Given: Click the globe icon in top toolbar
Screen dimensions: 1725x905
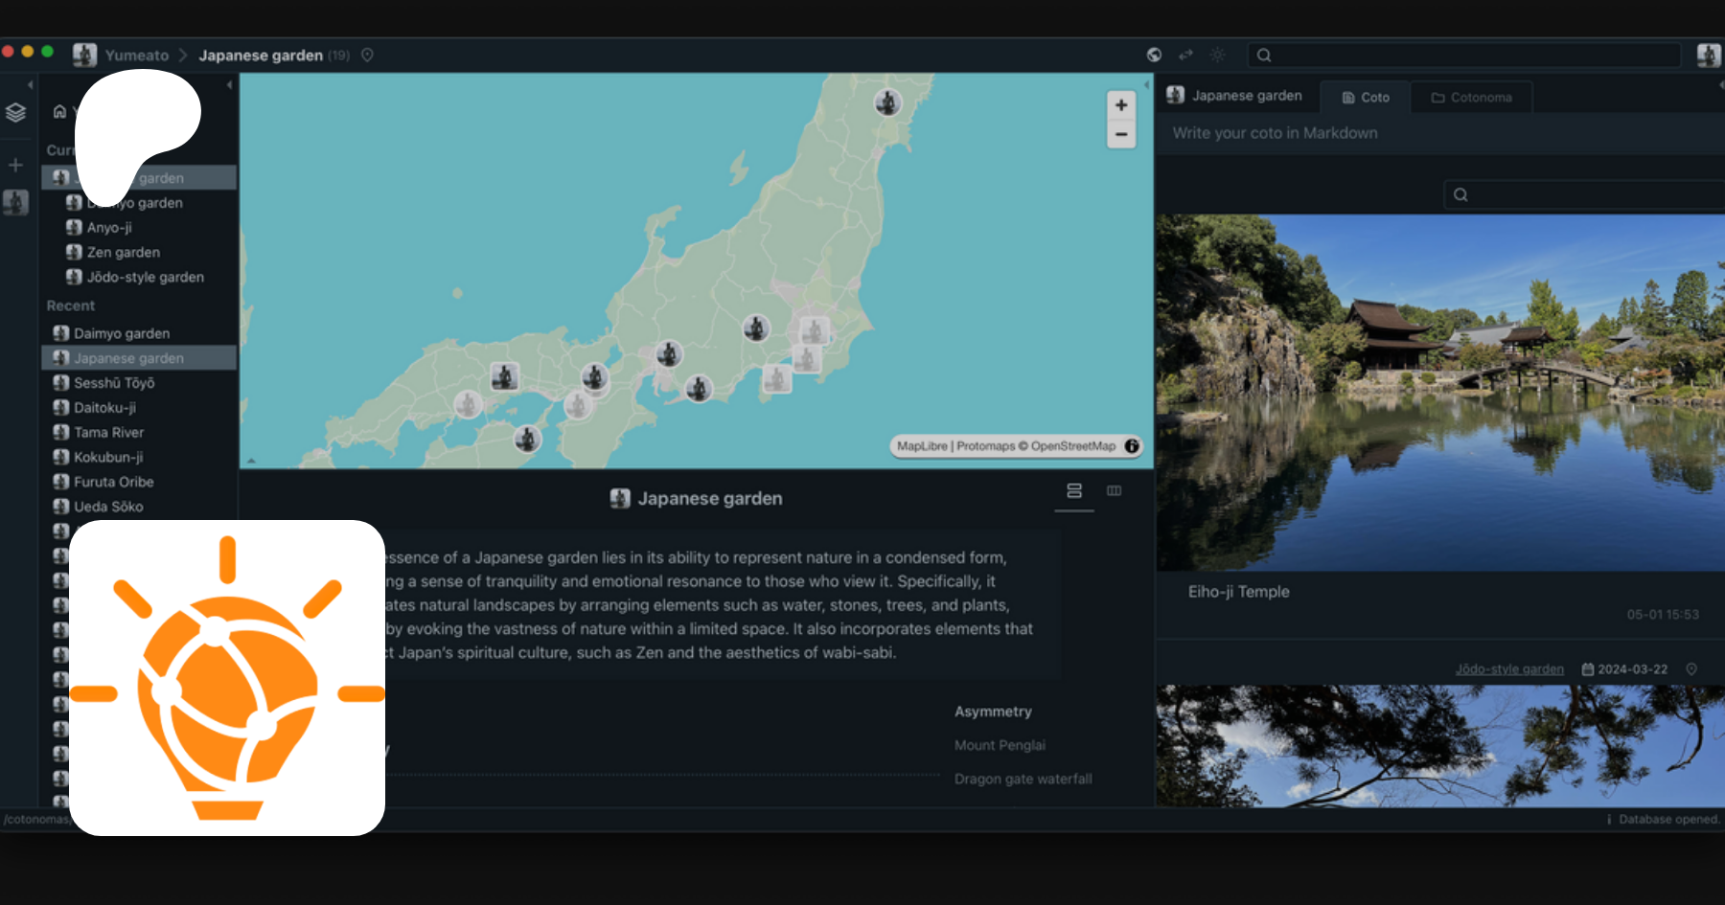Looking at the screenshot, I should coord(1154,56).
